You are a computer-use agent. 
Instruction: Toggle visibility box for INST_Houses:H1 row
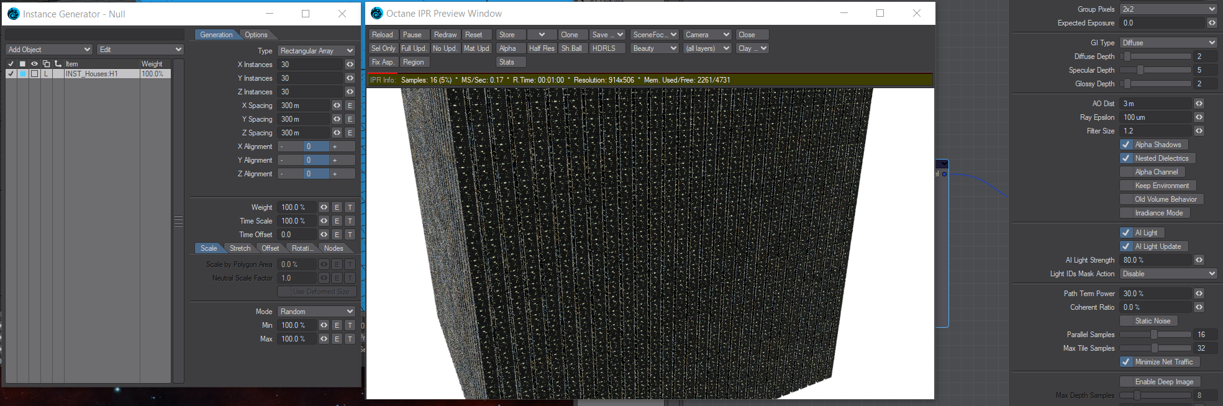pyautogui.click(x=34, y=74)
